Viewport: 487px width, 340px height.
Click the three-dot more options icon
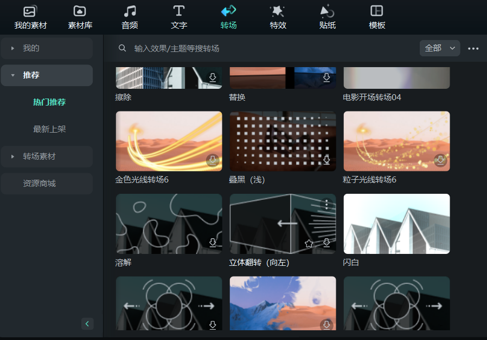pyautogui.click(x=473, y=49)
